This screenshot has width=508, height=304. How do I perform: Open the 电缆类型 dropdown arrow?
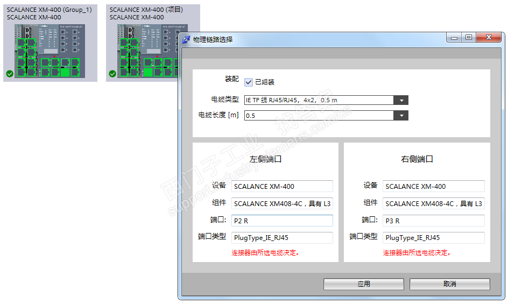(x=401, y=100)
